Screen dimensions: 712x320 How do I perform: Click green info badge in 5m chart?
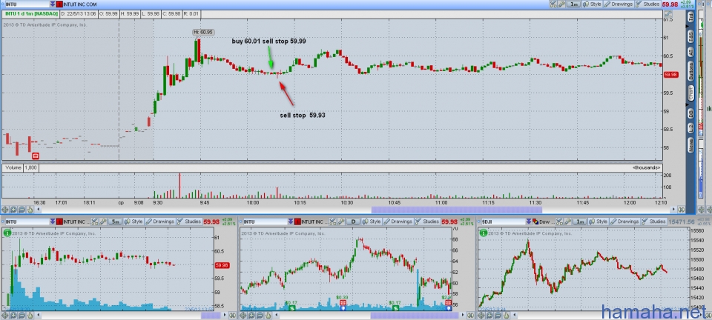7,233
